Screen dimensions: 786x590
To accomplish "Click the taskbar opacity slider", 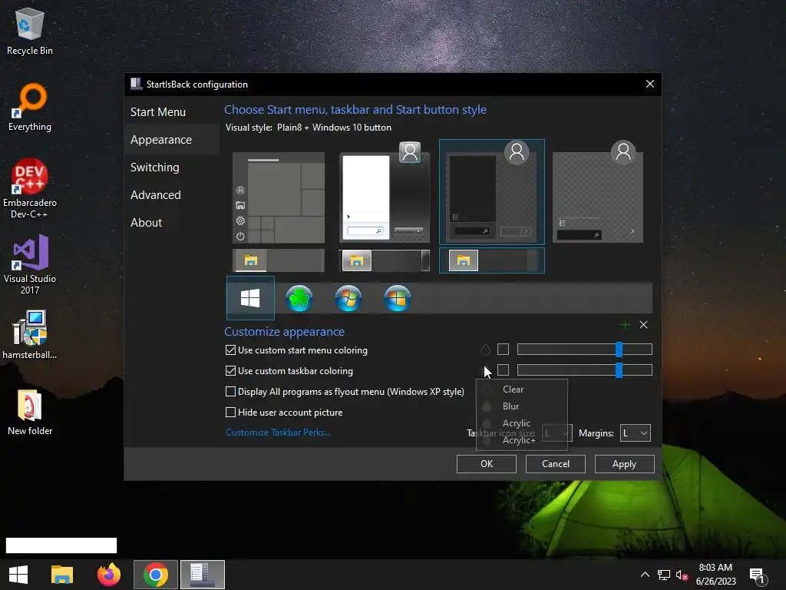I will pos(584,370).
